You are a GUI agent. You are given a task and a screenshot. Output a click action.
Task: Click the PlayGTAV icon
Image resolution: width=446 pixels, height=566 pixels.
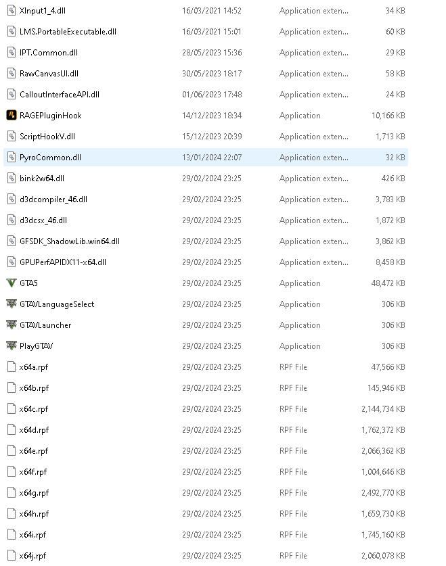pos(11,346)
